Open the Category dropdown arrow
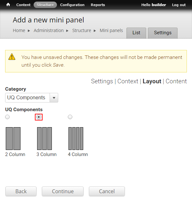 [x=54, y=98]
